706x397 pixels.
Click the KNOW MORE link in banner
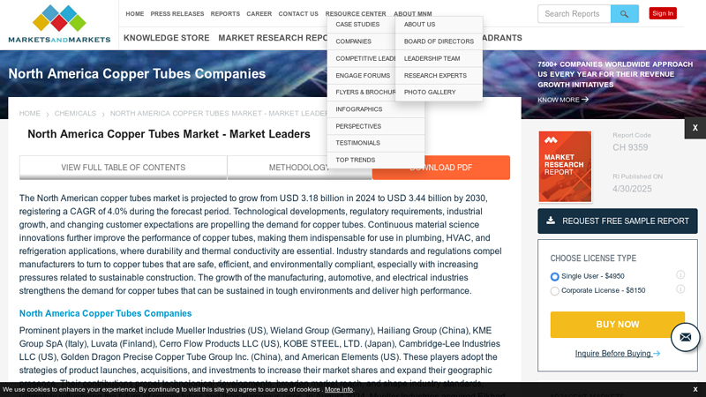pyautogui.click(x=563, y=100)
